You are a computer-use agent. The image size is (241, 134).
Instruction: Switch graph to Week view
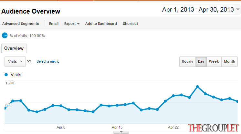[x=214, y=61]
